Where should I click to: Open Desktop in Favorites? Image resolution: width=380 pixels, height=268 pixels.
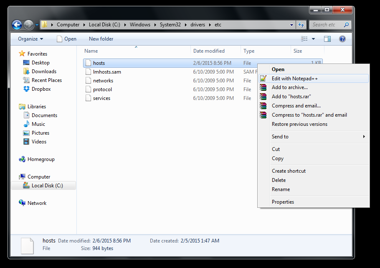click(41, 63)
